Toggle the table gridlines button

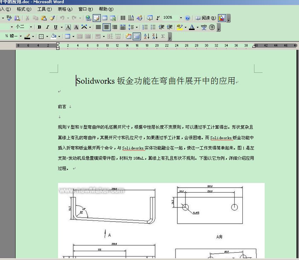tap(137, 36)
